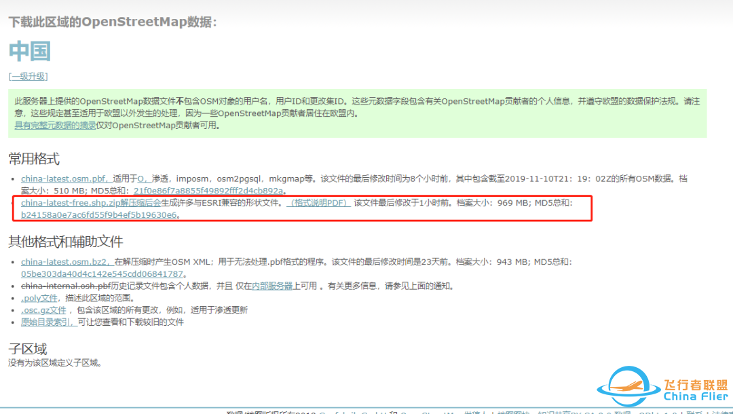Open the .osc.gz文件 link
This screenshot has width=733, height=414.
(43, 310)
